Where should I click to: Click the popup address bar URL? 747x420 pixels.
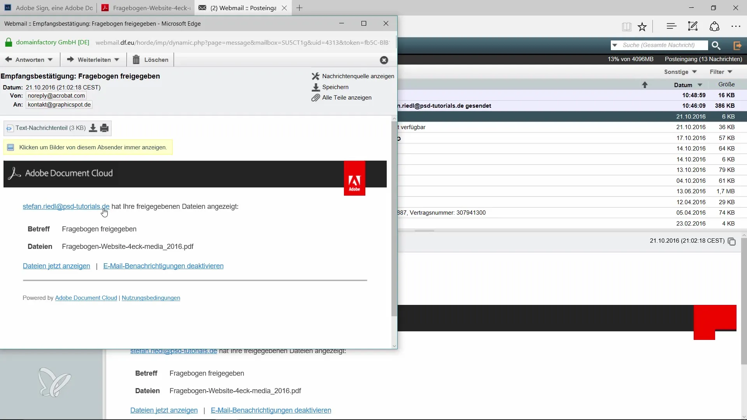tap(242, 42)
